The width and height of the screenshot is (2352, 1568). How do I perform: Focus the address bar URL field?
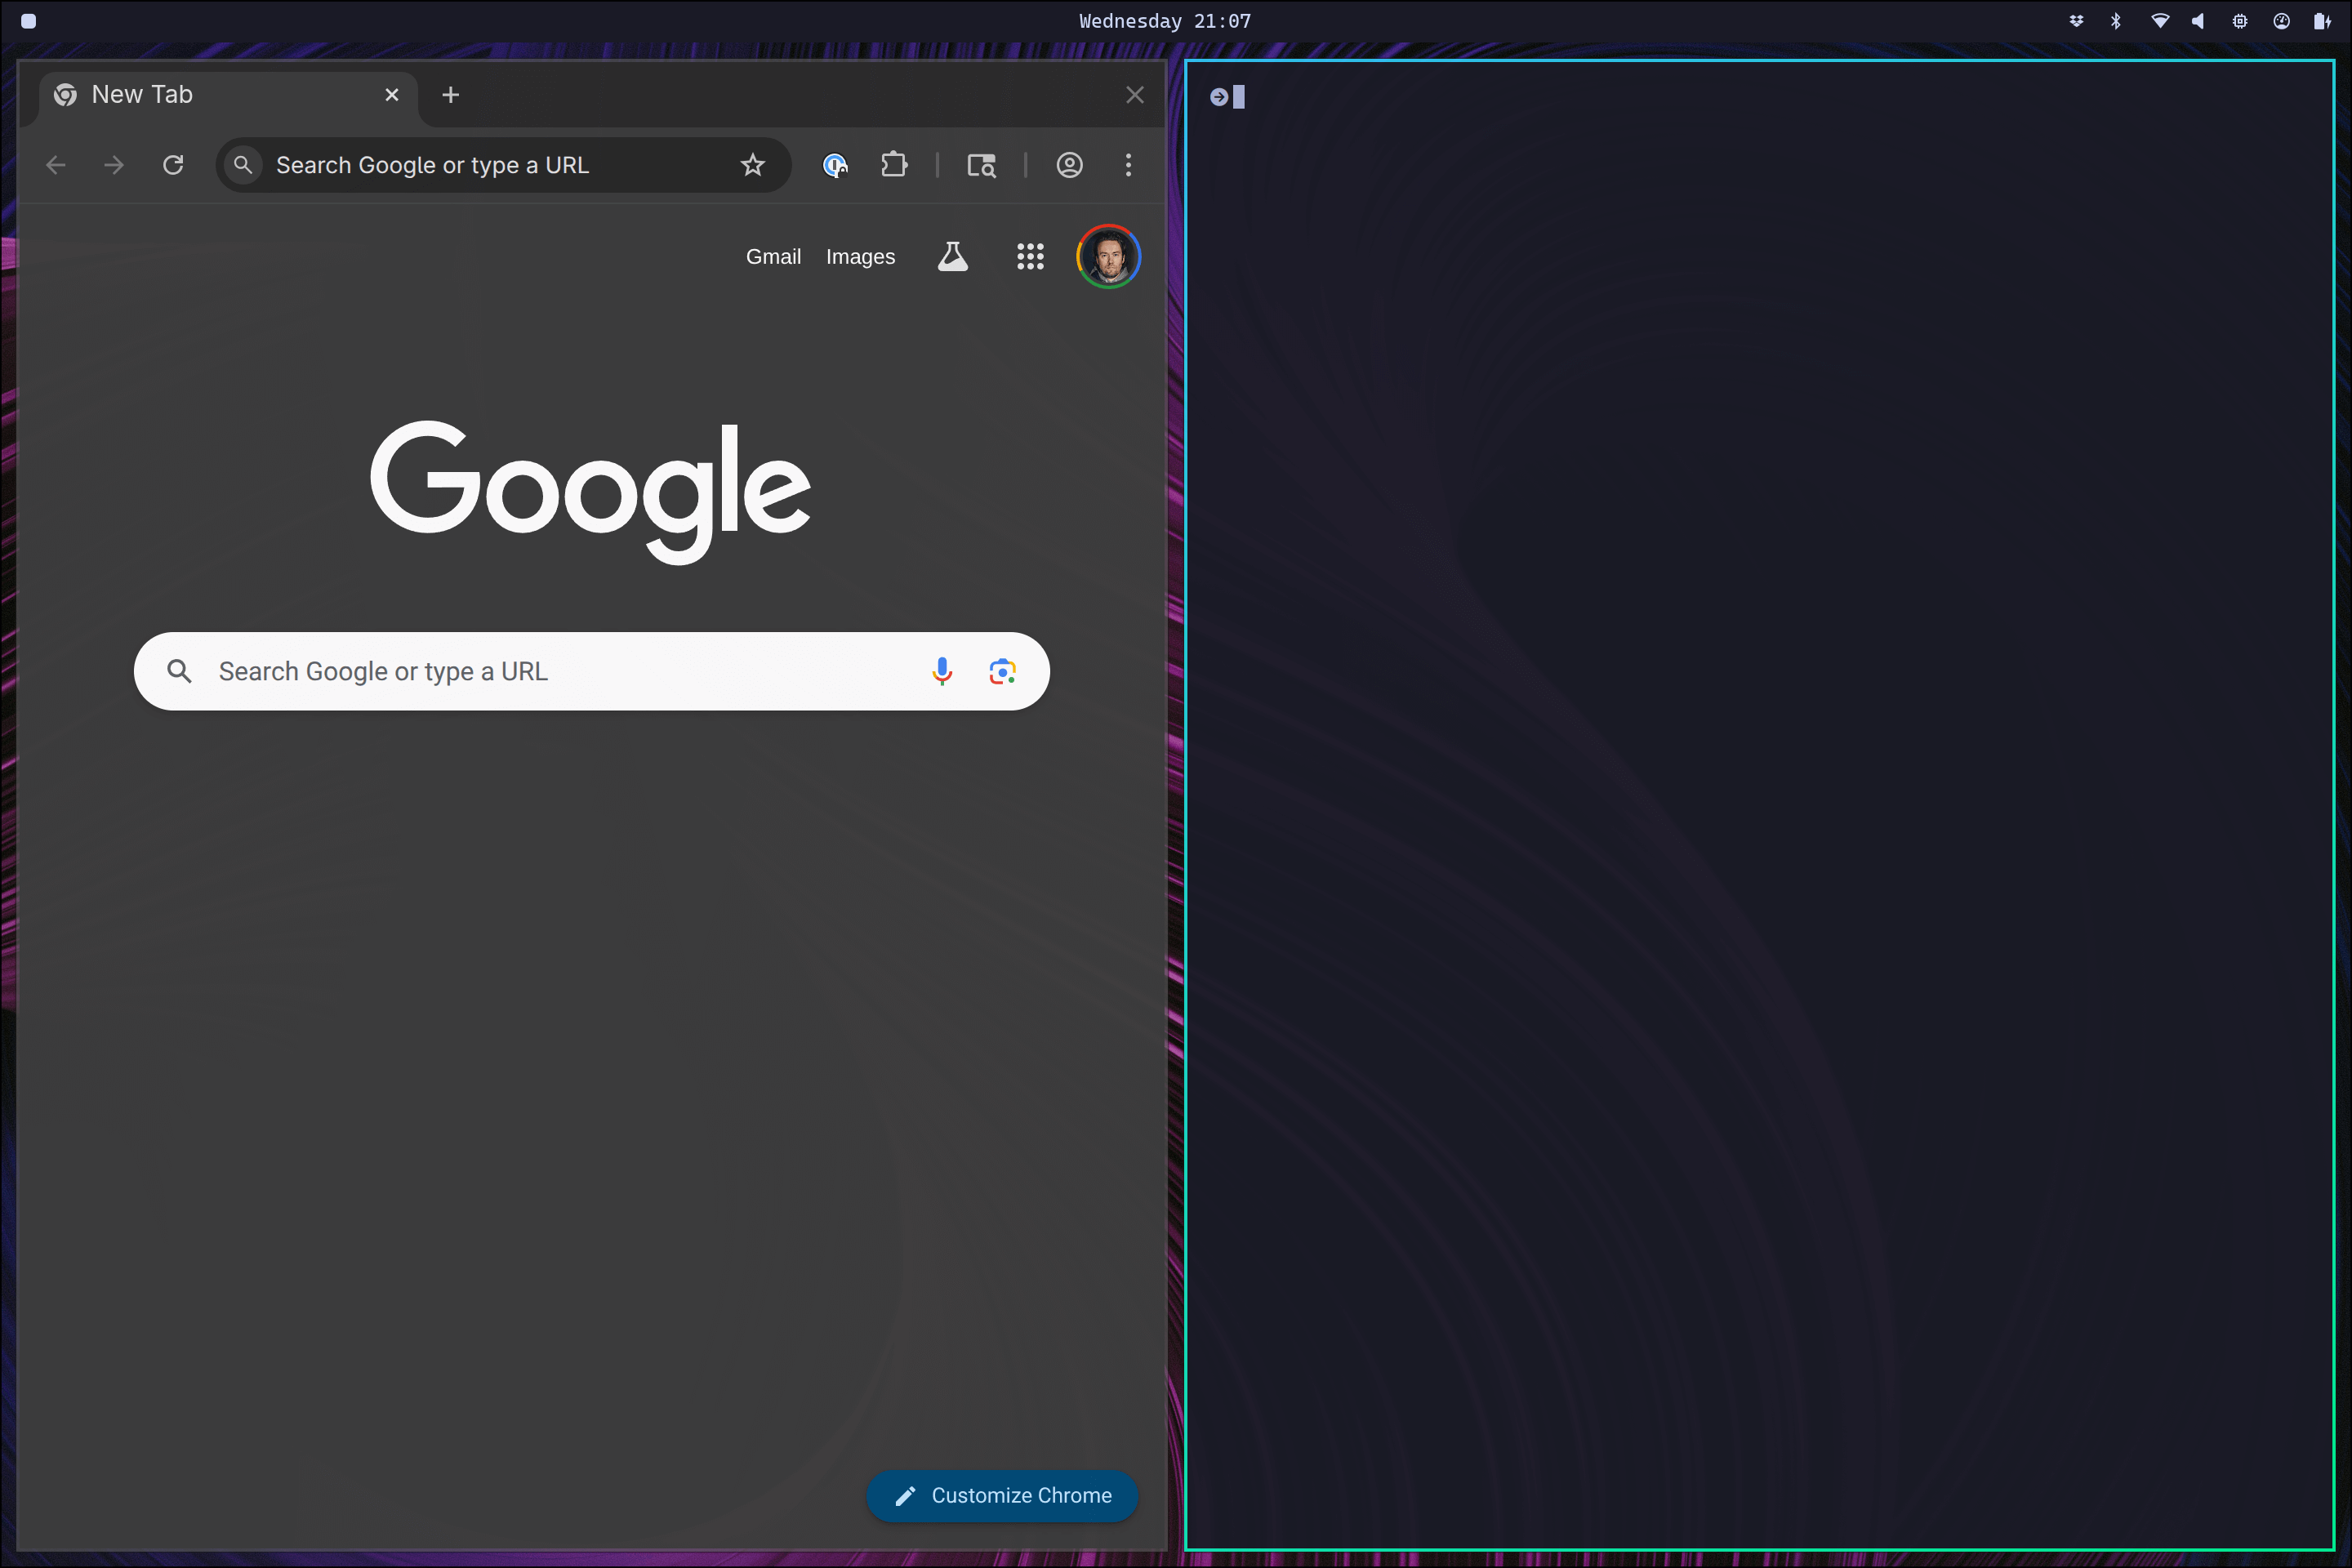click(x=503, y=165)
